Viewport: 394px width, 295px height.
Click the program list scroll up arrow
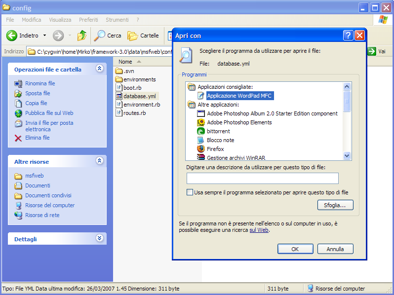tap(347, 87)
